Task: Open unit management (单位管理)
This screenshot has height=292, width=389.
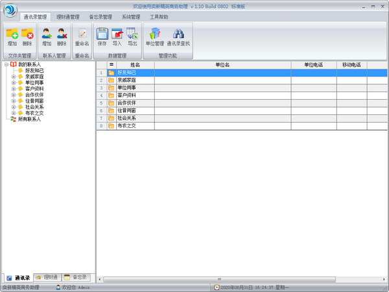Action: pos(154,35)
